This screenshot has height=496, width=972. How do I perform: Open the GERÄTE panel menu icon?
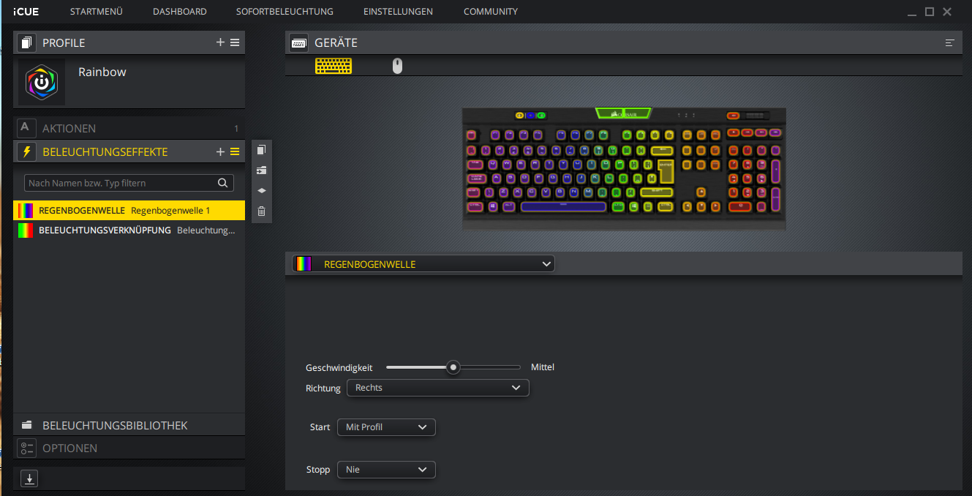(x=950, y=42)
